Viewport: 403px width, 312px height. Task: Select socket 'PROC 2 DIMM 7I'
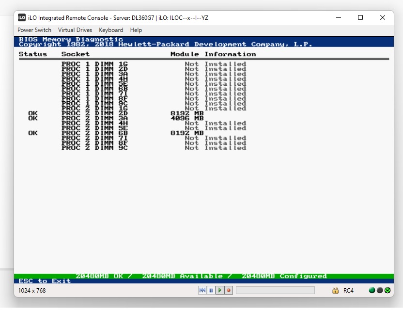(94, 138)
